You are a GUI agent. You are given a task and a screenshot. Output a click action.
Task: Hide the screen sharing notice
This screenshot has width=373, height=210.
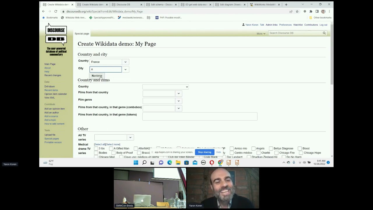[x=219, y=152]
